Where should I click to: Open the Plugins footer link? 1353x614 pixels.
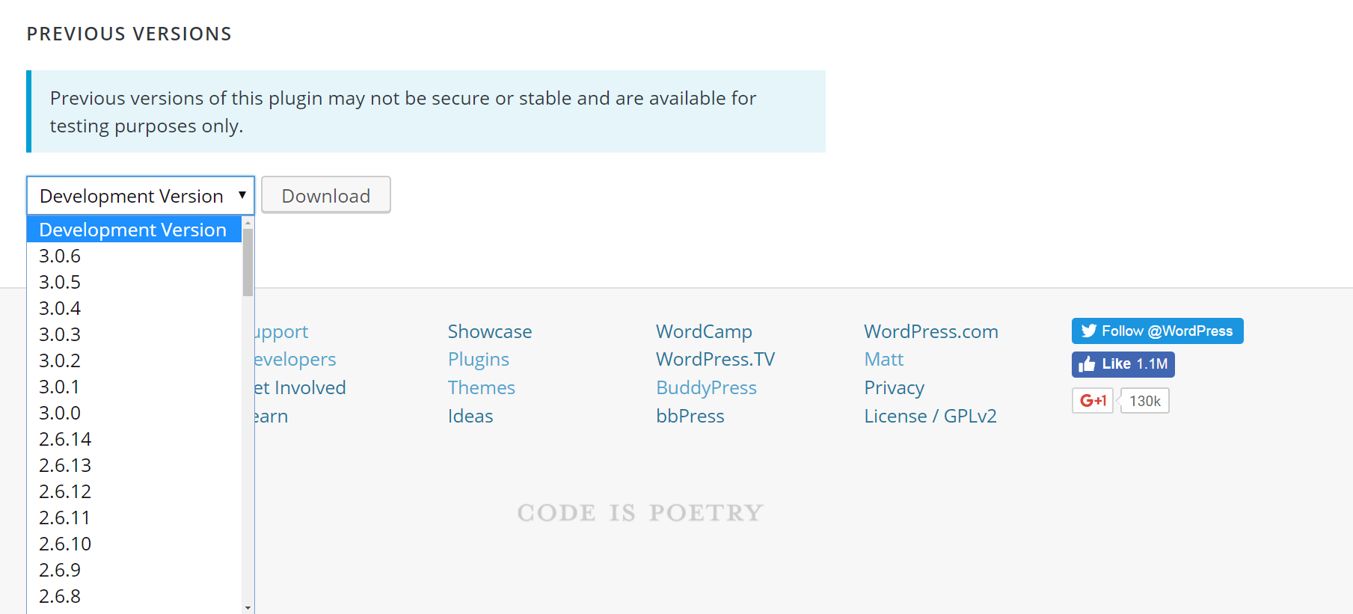[x=479, y=360]
